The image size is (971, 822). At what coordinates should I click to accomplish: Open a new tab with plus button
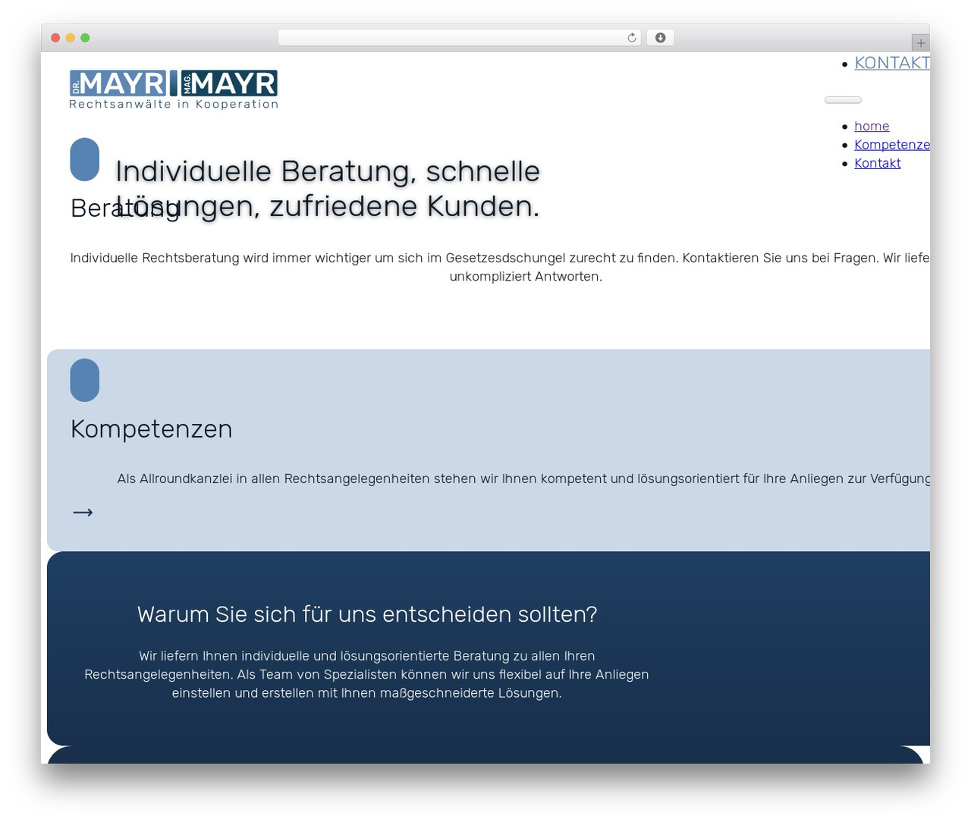click(920, 43)
